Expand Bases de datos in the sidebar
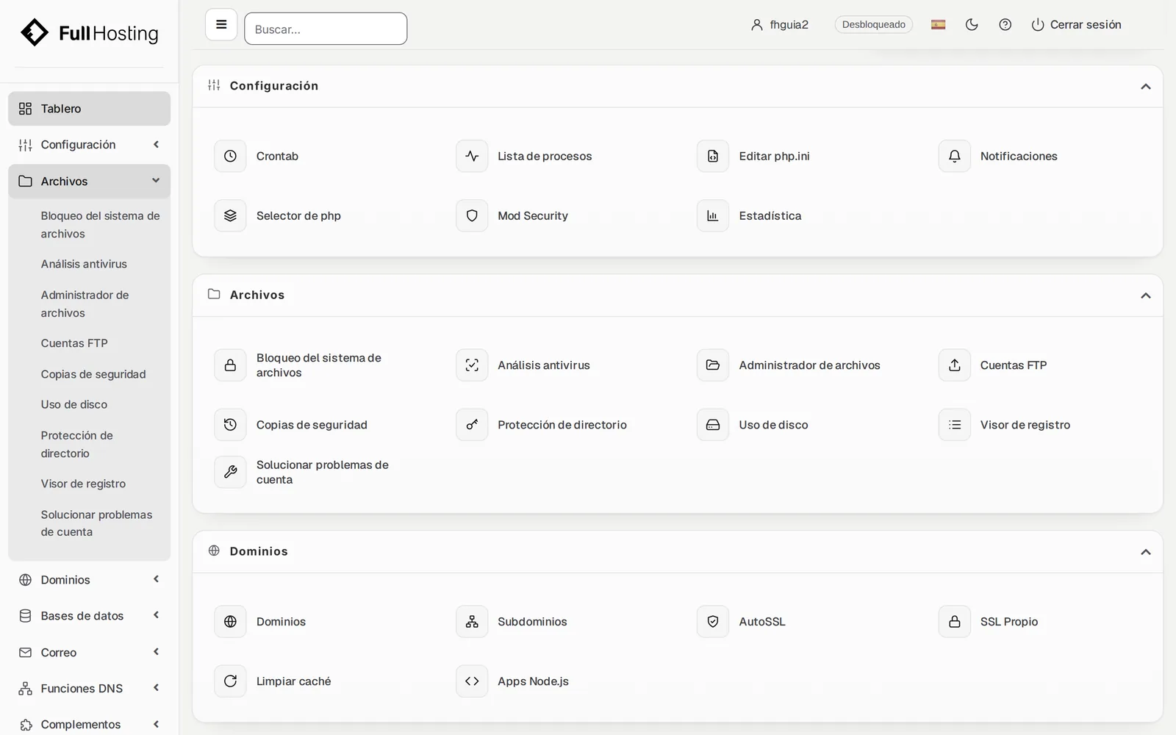Viewport: 1176px width, 735px height. coord(89,616)
